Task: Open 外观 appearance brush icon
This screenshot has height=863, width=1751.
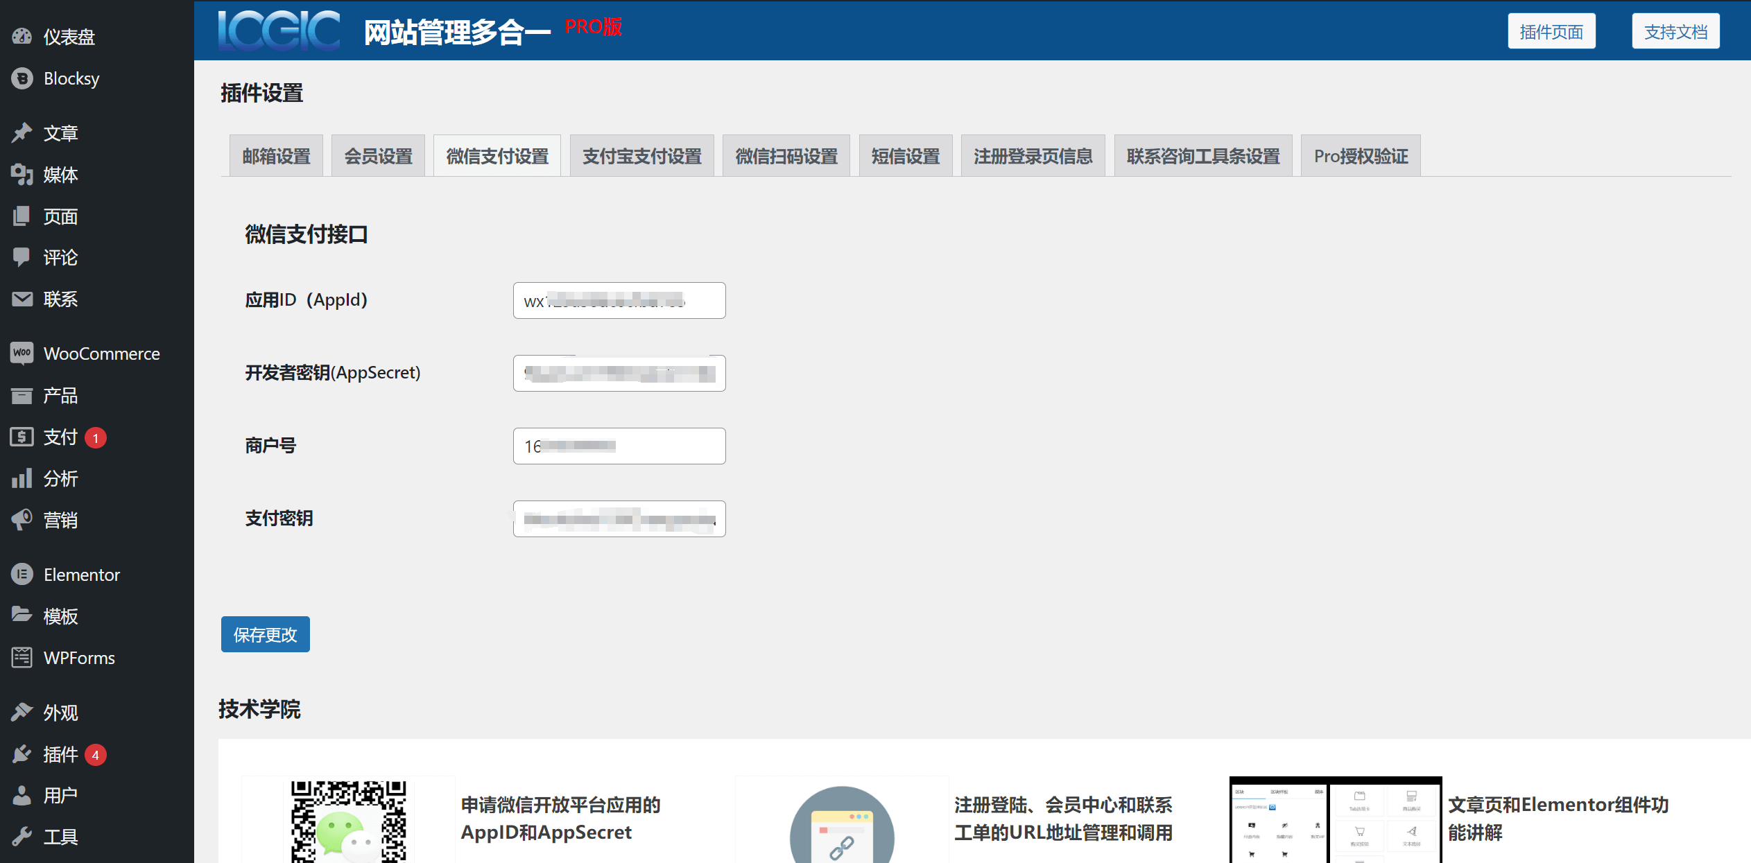Action: click(x=22, y=712)
